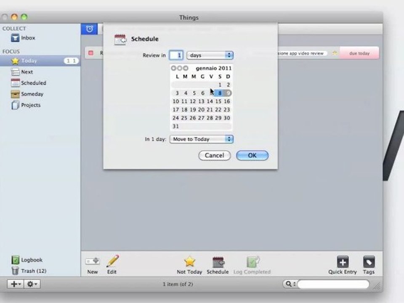Open the Scheduled list
The image size is (404, 303).
[28, 83]
